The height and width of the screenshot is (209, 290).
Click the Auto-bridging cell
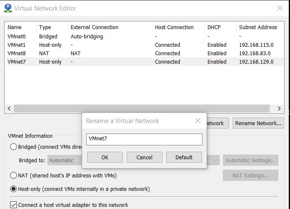tap(87, 37)
